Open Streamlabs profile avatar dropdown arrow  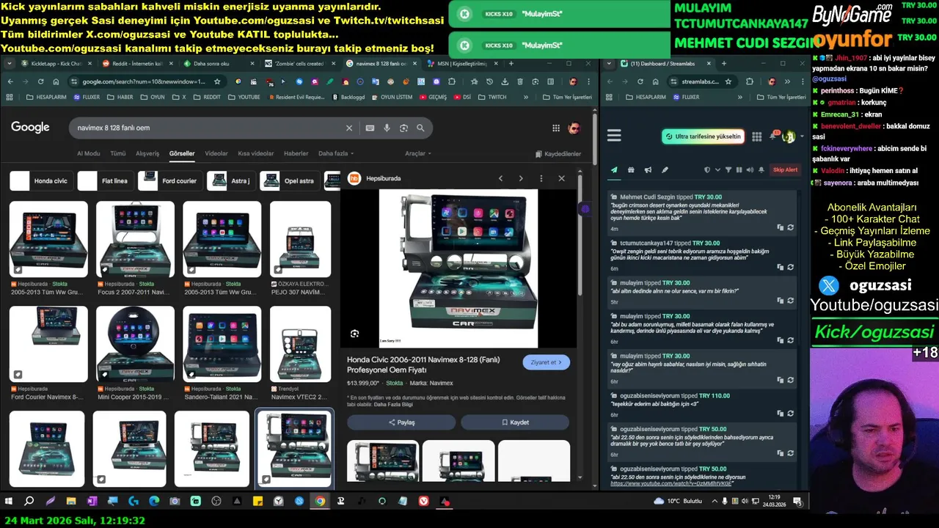click(x=801, y=136)
